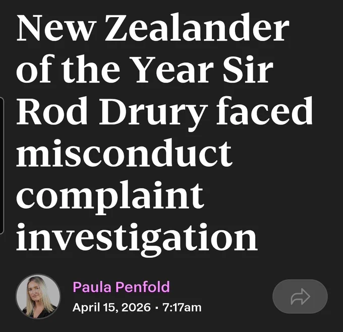The height and width of the screenshot is (332, 343).
Task: Click the dark side panel handle at left edge
Action: (x=2, y=166)
